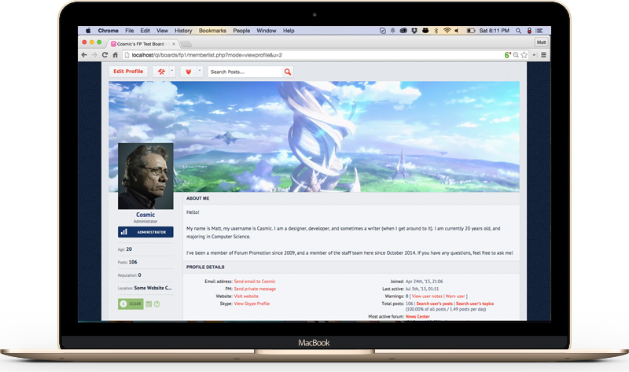This screenshot has height=372, width=629.
Task: Click the Search Posts input field
Action: click(x=245, y=72)
